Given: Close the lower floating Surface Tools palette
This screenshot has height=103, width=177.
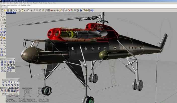Looking at the screenshot, I should coord(19,80).
